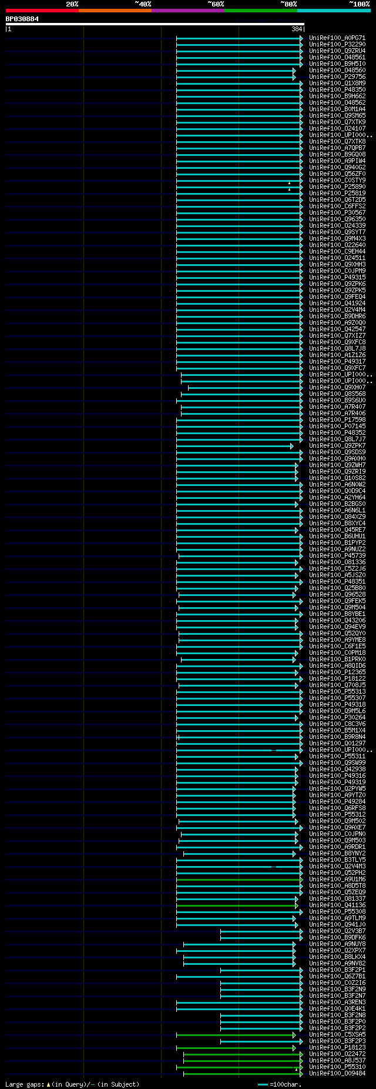Select label UniRef100_Q6T2D5

[337, 199]
